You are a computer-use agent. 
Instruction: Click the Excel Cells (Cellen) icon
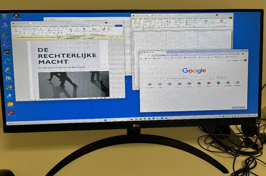pyautogui.click(x=206, y=22)
